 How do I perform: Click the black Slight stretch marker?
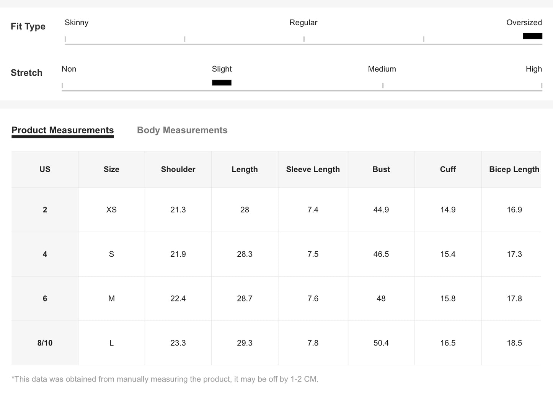[x=222, y=83]
